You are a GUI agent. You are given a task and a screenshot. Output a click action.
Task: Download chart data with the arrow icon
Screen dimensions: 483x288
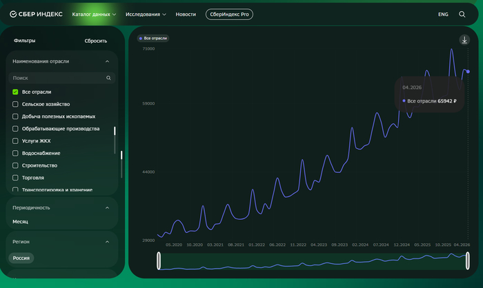464,40
